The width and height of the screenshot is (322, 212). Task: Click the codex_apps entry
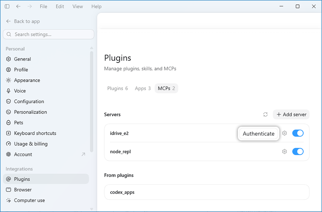pyautogui.click(x=207, y=192)
